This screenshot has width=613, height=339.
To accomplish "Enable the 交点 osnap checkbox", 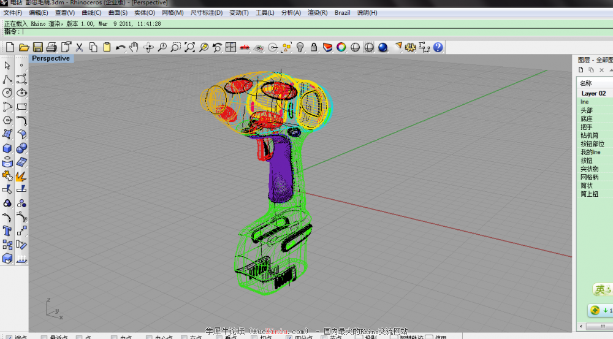I will 184,337.
